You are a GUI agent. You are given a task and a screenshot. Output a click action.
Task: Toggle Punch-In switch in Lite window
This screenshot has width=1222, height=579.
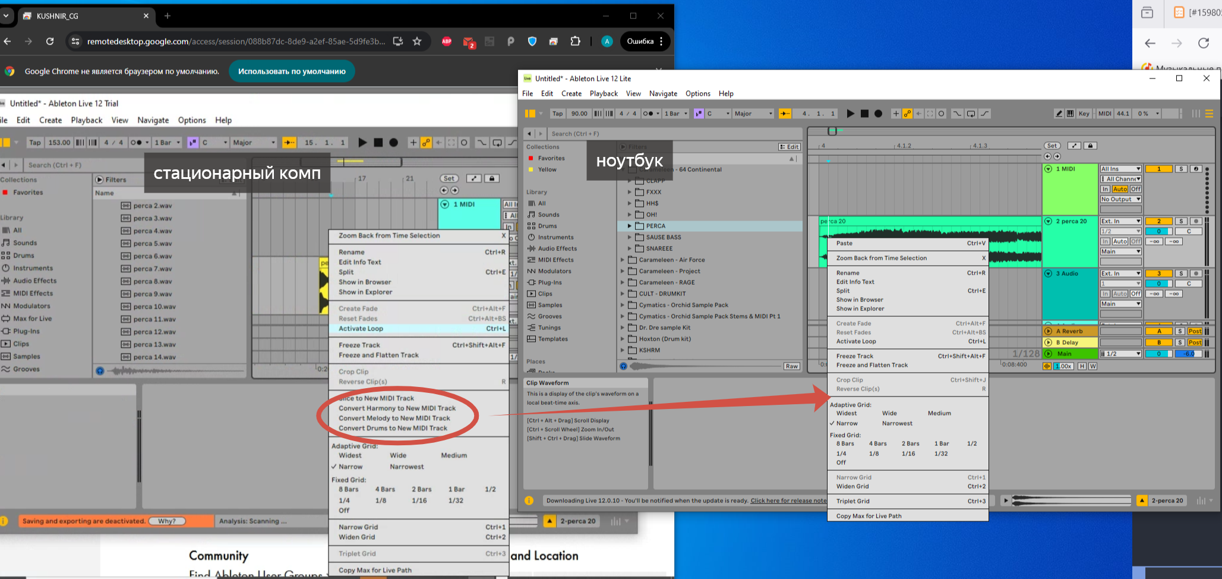click(956, 114)
